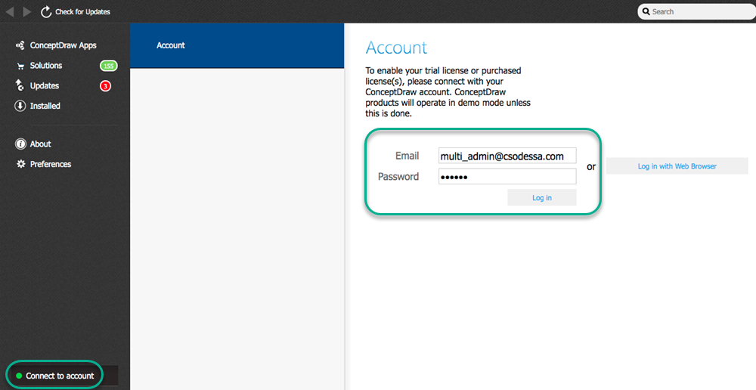The width and height of the screenshot is (756, 390).
Task: Click the Log in button
Action: click(x=542, y=198)
